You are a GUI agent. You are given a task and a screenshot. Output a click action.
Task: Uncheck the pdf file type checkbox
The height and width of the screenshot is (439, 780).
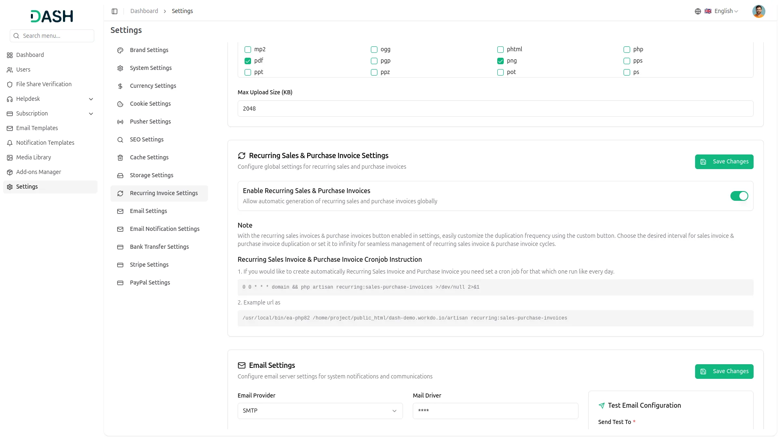(x=248, y=61)
